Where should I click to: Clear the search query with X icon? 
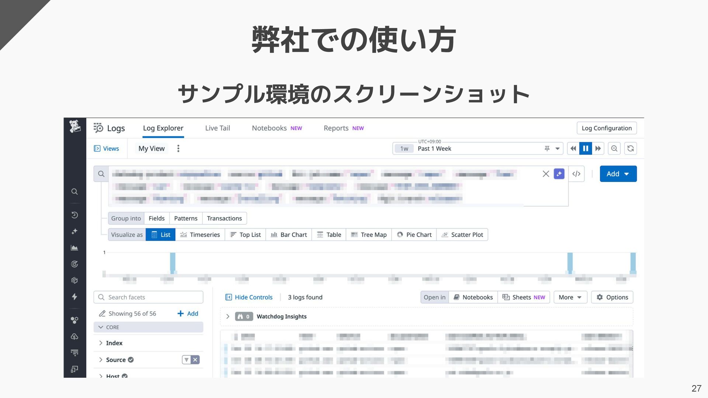[x=546, y=174]
